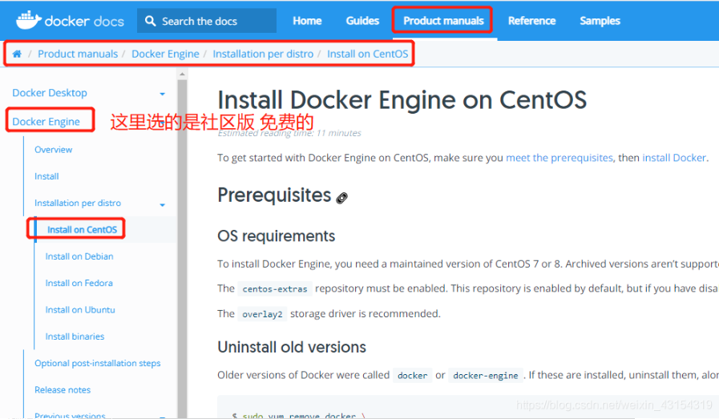Click the search magnifier icon
719x419 pixels.
click(x=150, y=21)
